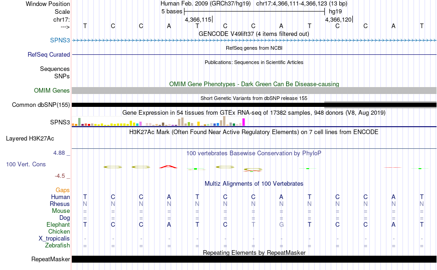Screen dimensions: 437x270
Task: Open the Layered H3K27Ac track label
Action: [x=30, y=139]
